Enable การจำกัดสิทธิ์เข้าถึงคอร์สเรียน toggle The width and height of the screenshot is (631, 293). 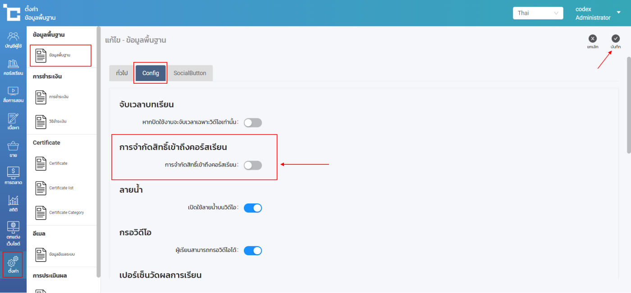(x=252, y=165)
